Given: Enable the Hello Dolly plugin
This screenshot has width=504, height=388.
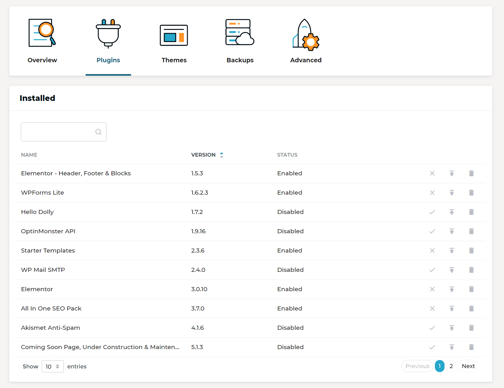Looking at the screenshot, I should pos(432,212).
